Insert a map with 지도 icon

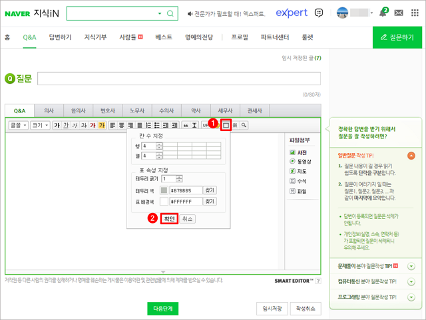[x=298, y=171]
